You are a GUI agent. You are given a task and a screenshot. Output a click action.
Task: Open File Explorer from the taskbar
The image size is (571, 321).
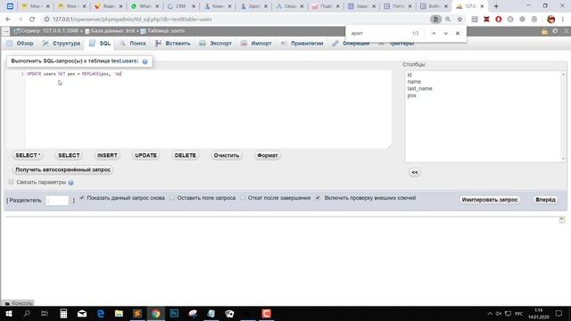coord(119,314)
